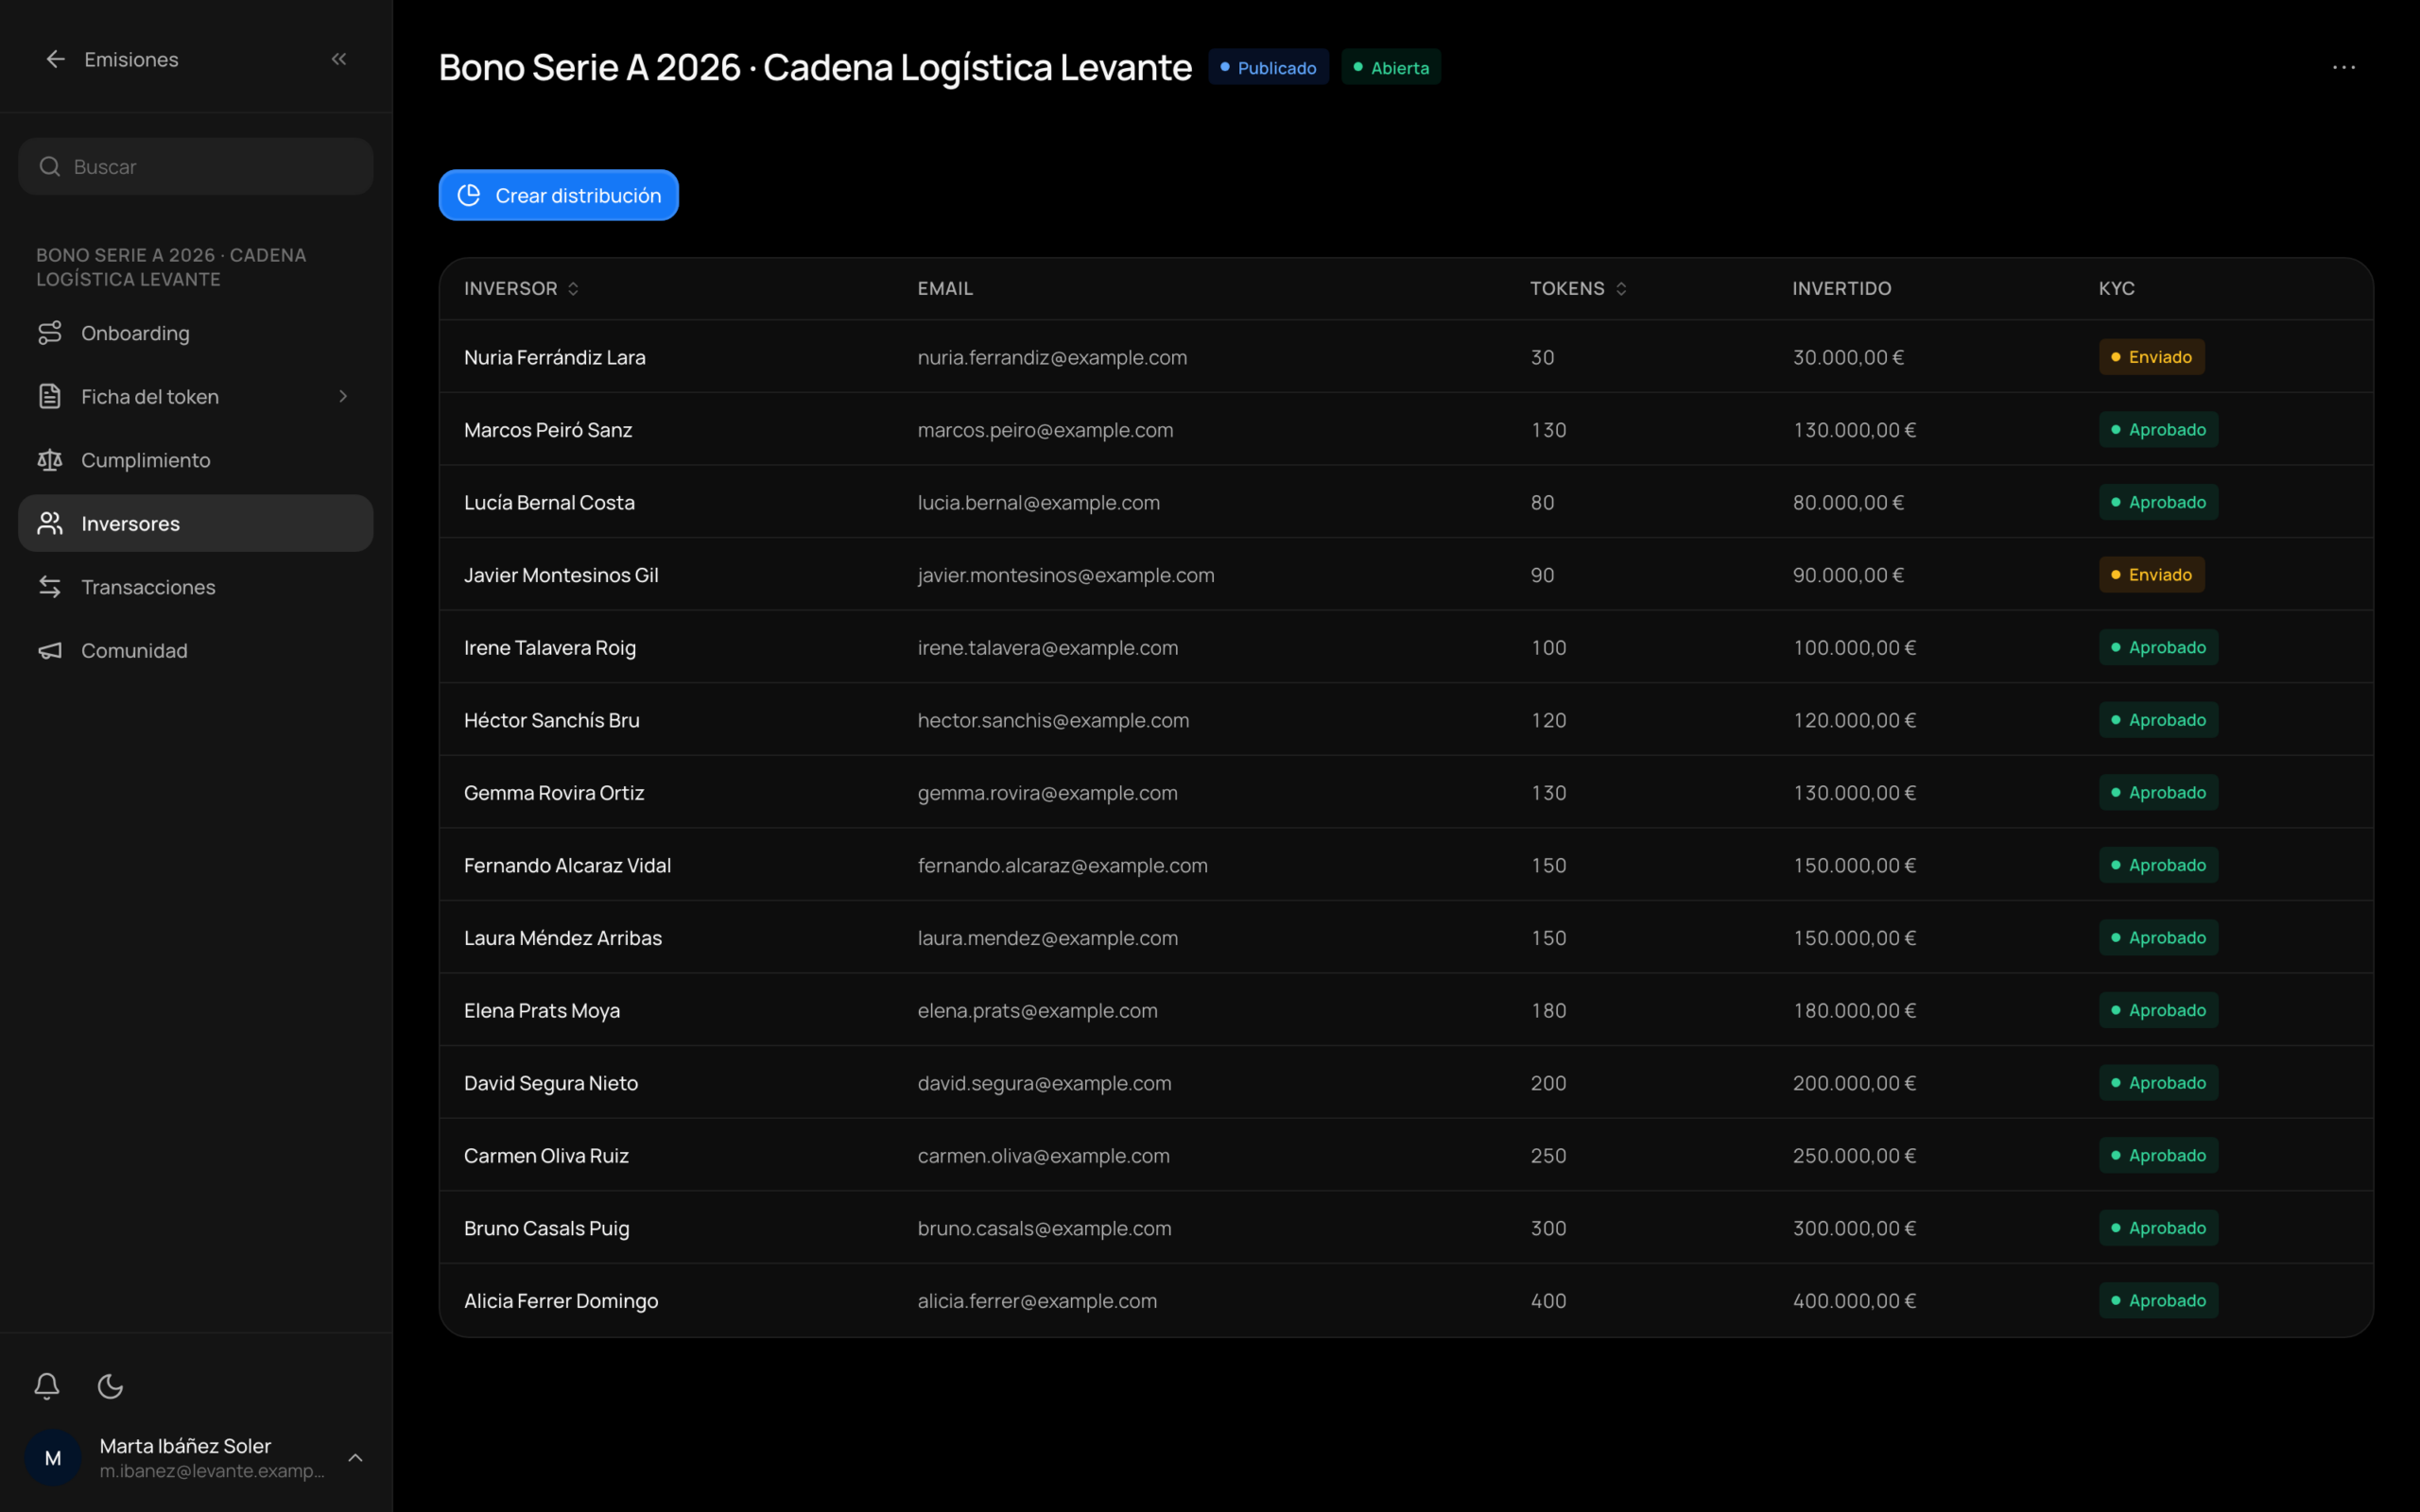
Task: Click email alicia.ferrer@example.com
Action: pos(1037,1301)
